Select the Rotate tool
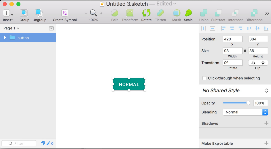Image resolution: width=271 pixels, height=149 pixels. [x=146, y=13]
